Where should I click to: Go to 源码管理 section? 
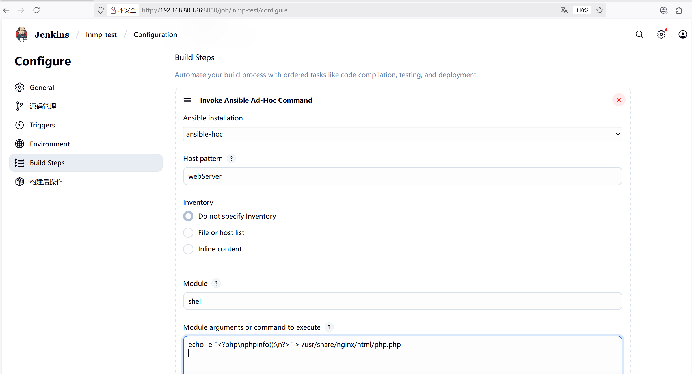pos(86,106)
